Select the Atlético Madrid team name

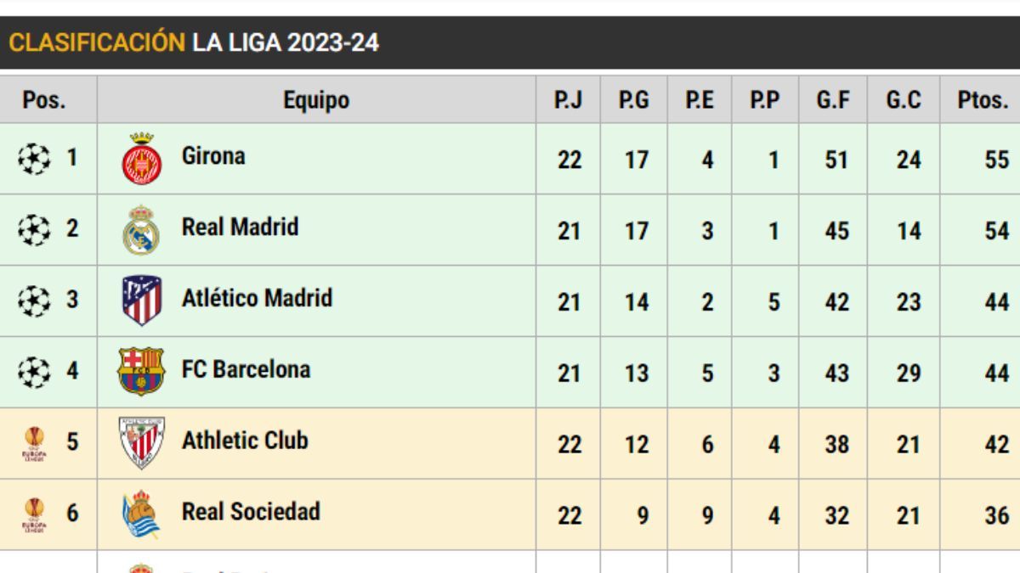pyautogui.click(x=257, y=298)
